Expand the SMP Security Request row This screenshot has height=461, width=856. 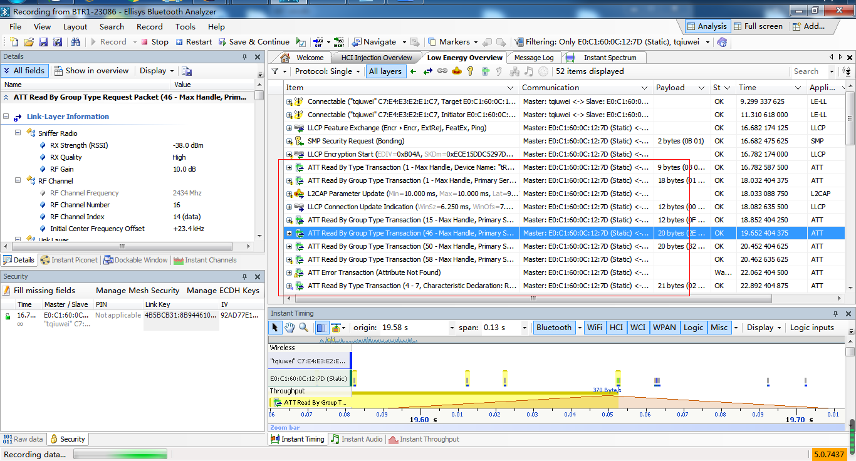coord(289,142)
